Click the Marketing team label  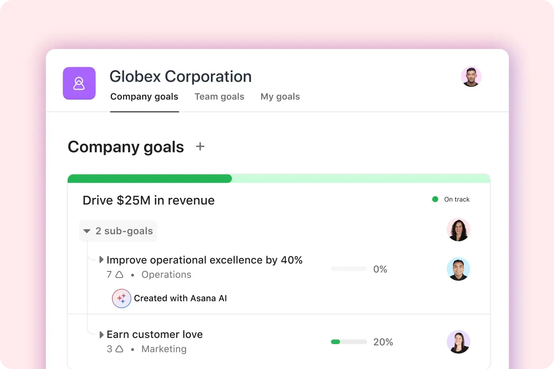[164, 349]
